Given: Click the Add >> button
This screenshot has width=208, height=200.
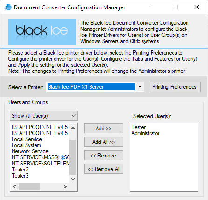Looking at the screenshot, I should pyautogui.click(x=104, y=129).
